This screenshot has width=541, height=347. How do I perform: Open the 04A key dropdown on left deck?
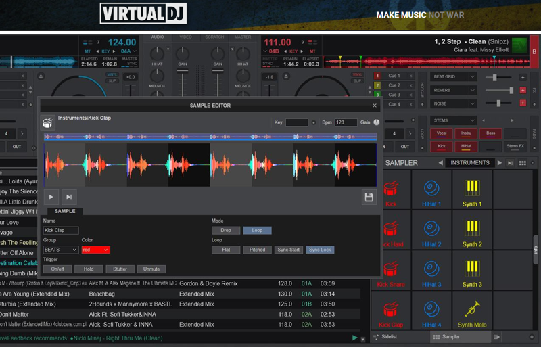click(x=135, y=51)
